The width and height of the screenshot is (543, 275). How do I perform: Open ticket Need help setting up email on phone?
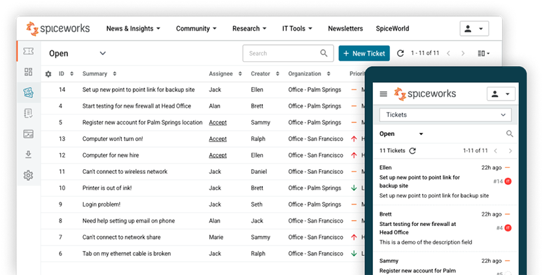coord(128,221)
